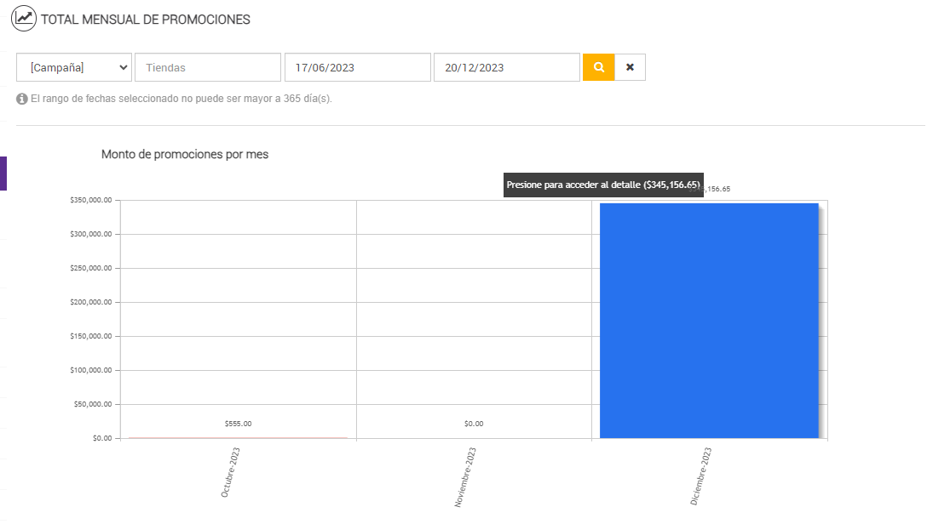Viewport: 933px width, 524px height.
Task: Open the [Campaña] dropdown
Action: [x=74, y=67]
